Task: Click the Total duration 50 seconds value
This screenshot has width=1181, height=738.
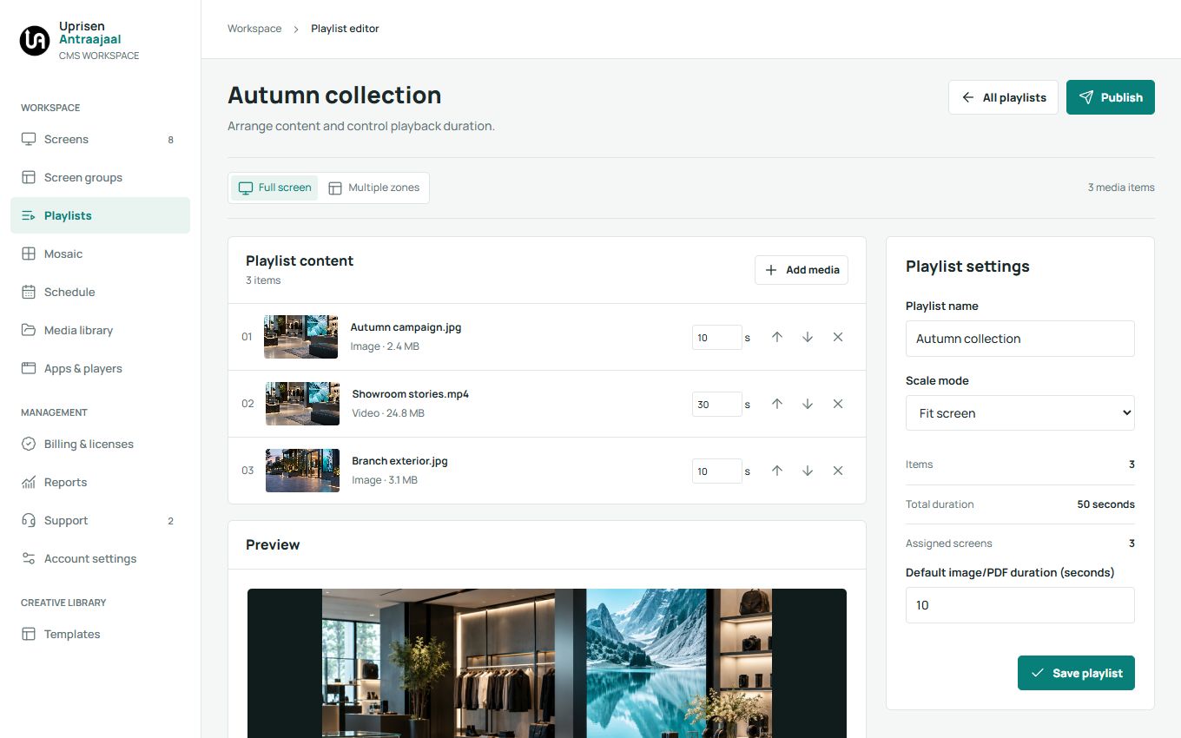Action: point(1105,504)
